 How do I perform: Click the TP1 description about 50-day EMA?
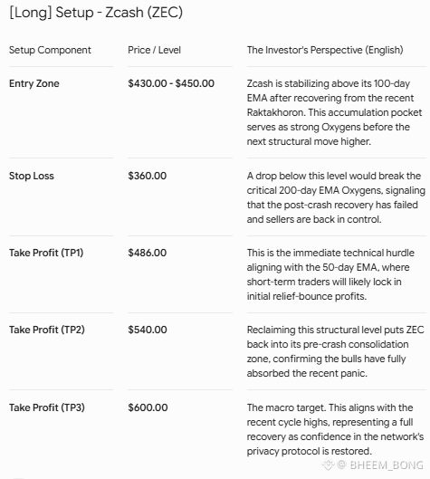330,274
